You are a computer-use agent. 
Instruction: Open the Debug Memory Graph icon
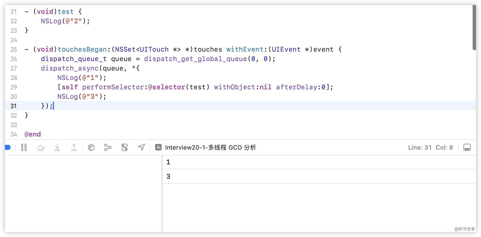[x=108, y=147]
